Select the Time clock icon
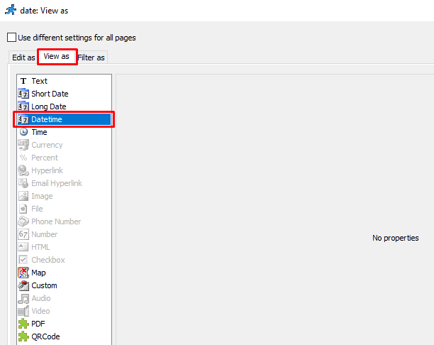Viewport: 434px width, 345px height. 23,132
